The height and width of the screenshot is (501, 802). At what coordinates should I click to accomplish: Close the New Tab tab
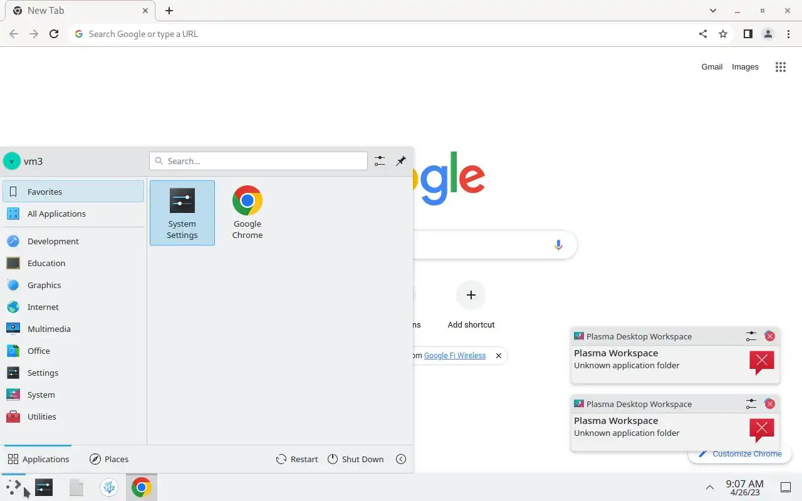pos(145,11)
